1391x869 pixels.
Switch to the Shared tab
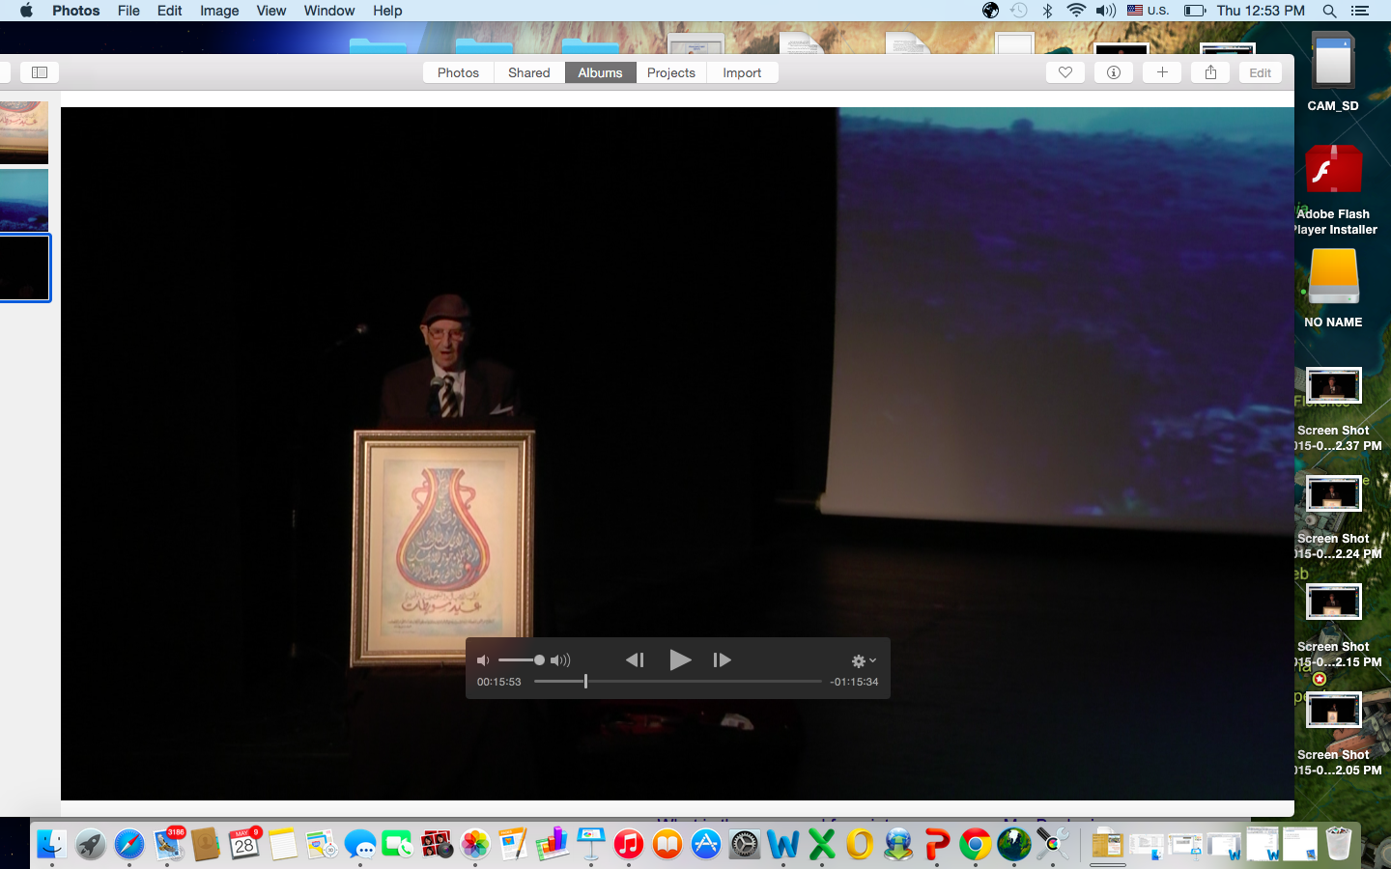(528, 72)
